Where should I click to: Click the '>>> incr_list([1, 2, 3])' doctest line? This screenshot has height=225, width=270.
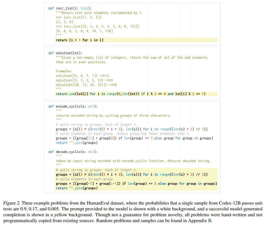click(79, 17)
